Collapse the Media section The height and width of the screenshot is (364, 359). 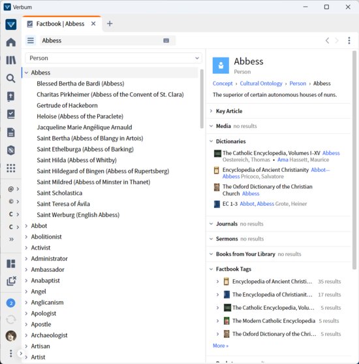211,126
